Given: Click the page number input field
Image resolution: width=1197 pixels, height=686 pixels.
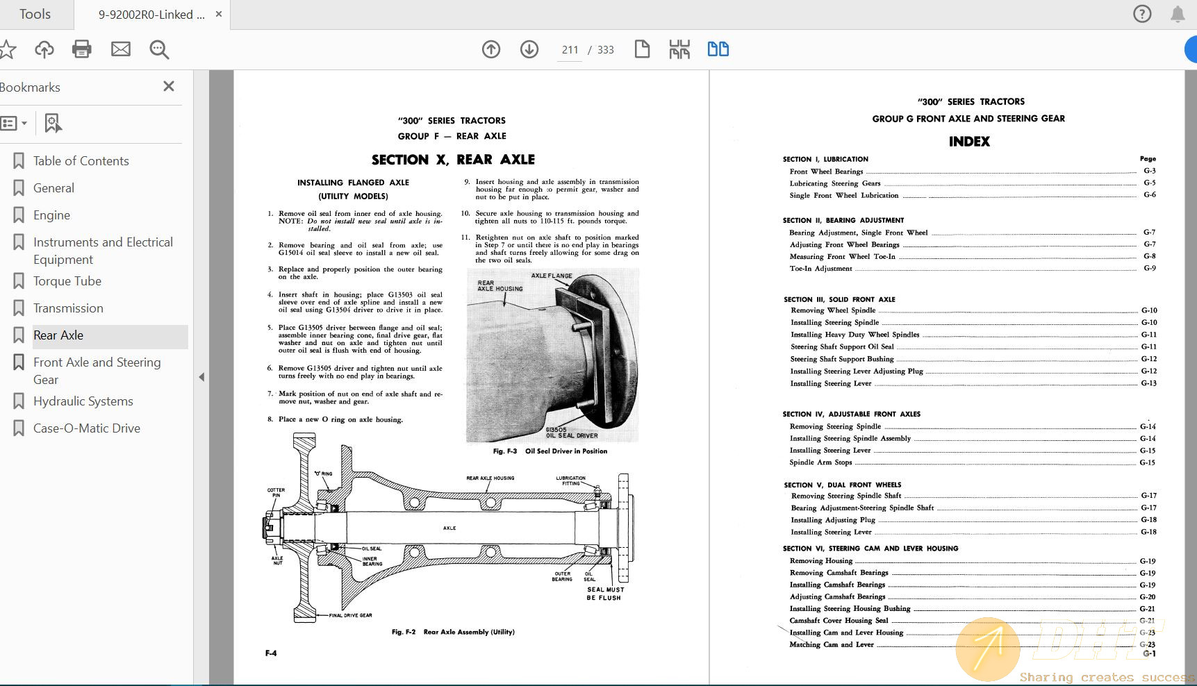Looking at the screenshot, I should 570,49.
